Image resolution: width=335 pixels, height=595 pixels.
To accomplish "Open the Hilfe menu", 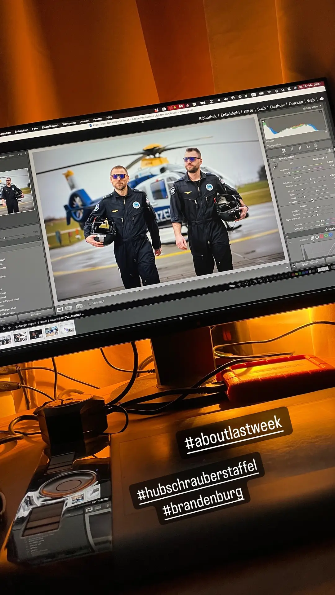I will tap(109, 117).
